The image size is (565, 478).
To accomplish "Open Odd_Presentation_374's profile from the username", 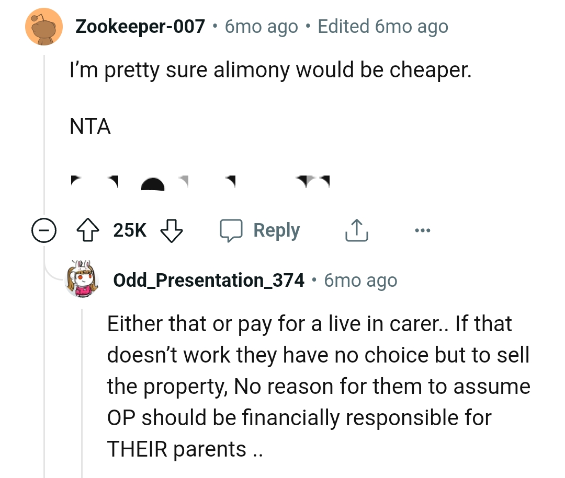I will pyautogui.click(x=208, y=279).
